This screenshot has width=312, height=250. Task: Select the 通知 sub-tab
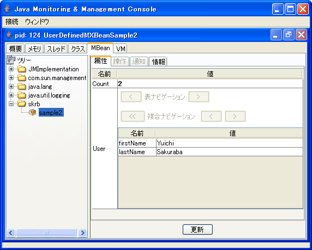[x=139, y=62]
